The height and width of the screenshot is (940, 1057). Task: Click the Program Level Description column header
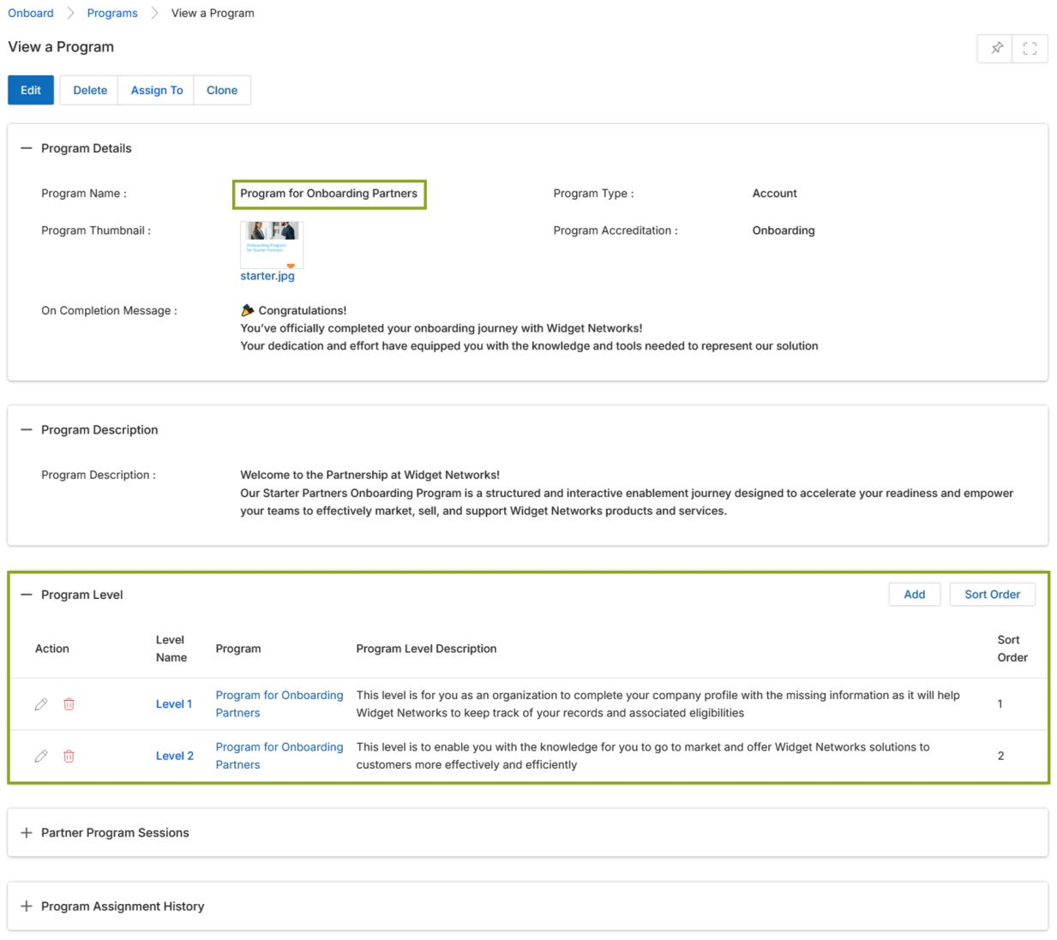[x=426, y=649]
